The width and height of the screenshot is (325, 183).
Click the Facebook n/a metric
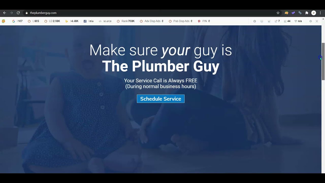[89, 21]
